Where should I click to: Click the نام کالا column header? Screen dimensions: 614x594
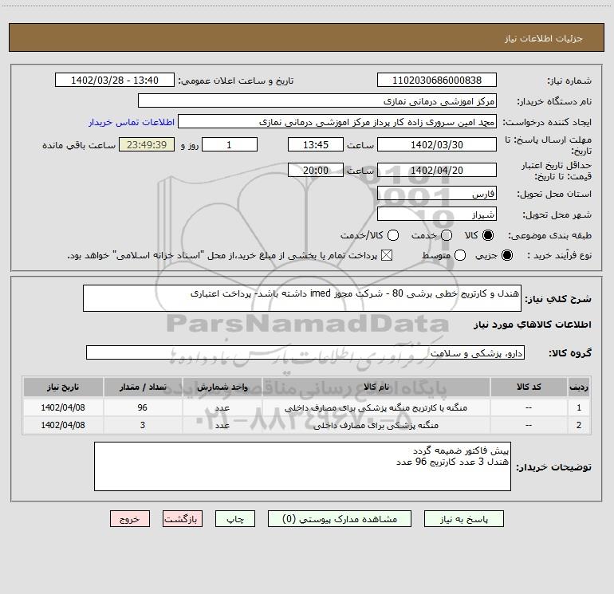pos(376,387)
